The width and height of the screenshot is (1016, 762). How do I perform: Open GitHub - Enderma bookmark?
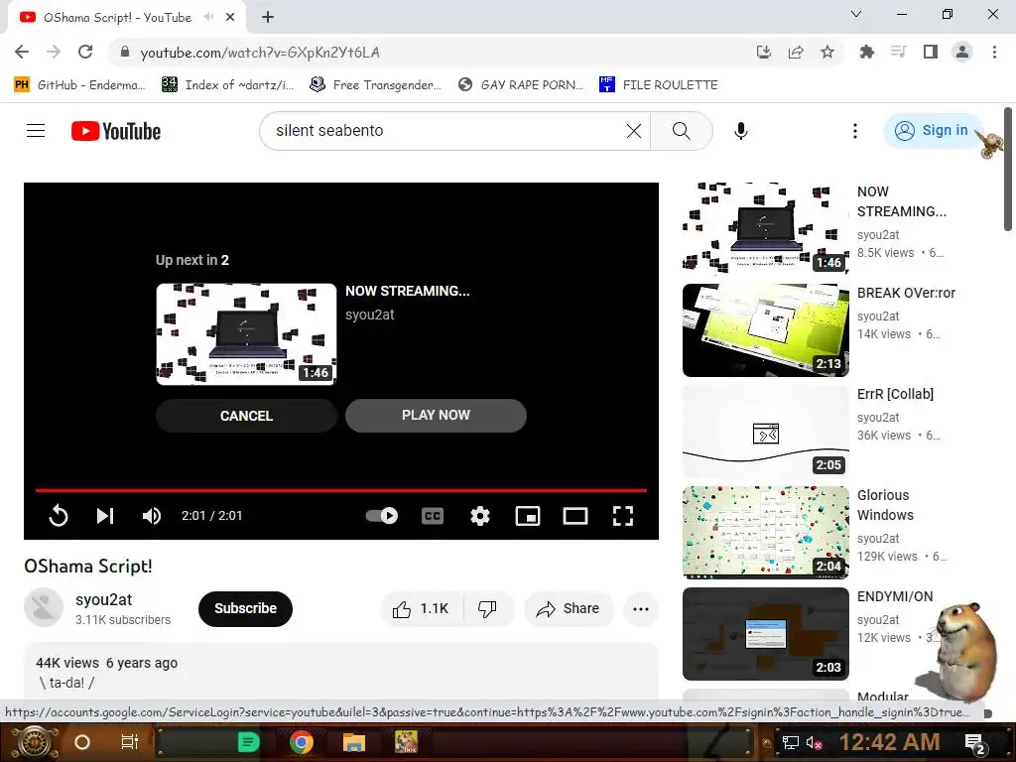click(79, 85)
